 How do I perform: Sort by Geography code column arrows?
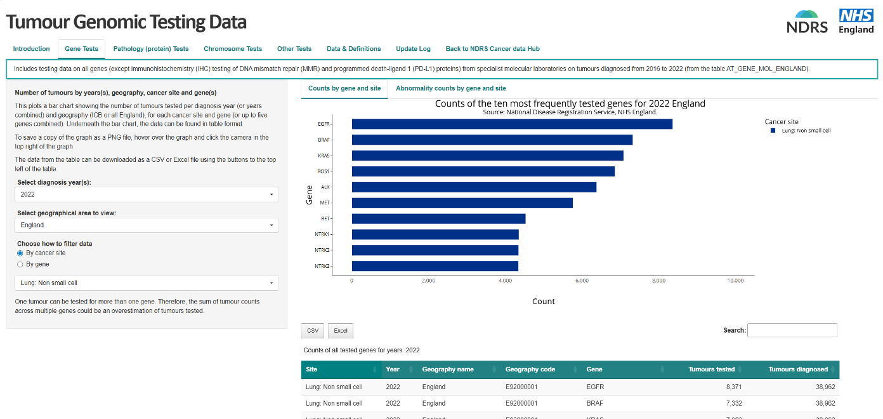(575, 369)
